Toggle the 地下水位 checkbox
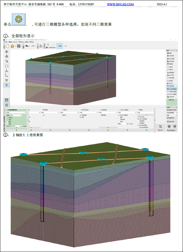The width and height of the screenshot is (183, 252). (138, 117)
